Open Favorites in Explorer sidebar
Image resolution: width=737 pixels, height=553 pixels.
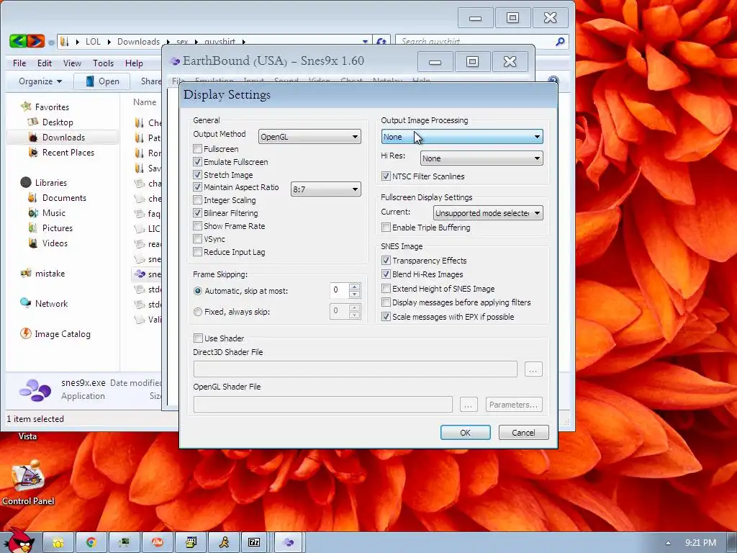click(52, 107)
